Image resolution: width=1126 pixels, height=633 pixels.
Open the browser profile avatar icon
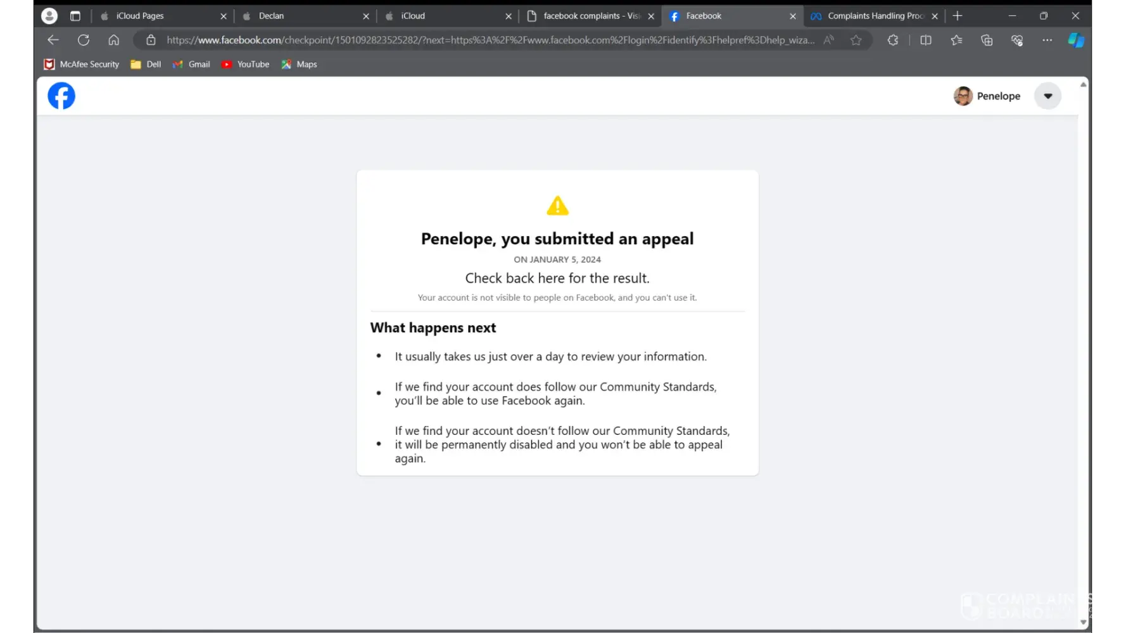point(49,16)
